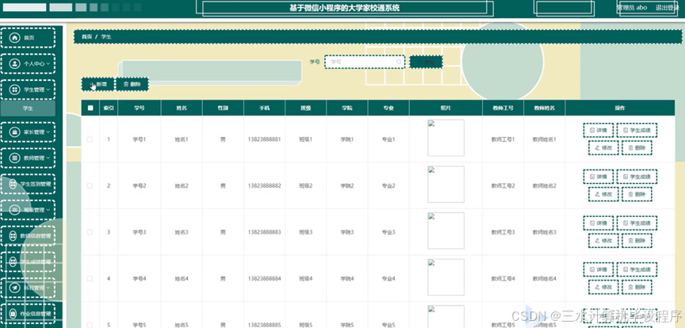The height and width of the screenshot is (328, 685).
Task: Open photo thumbnail of 学号4 row
Action: pos(446,277)
